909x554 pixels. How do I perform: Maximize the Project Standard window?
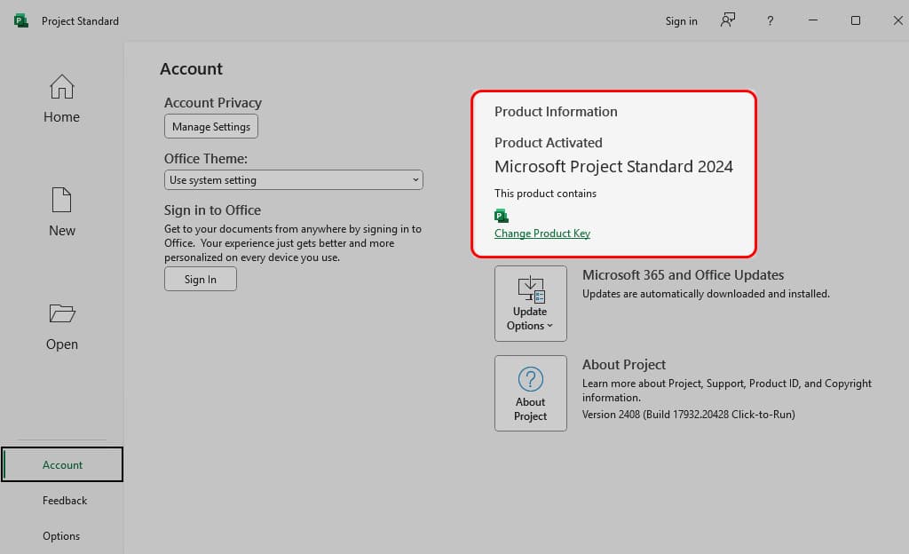(855, 20)
